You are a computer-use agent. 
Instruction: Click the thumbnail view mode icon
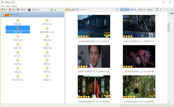tap(157, 10)
